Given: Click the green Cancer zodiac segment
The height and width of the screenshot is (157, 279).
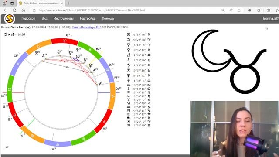Looking at the screenshot, I should [x=10, y=89].
